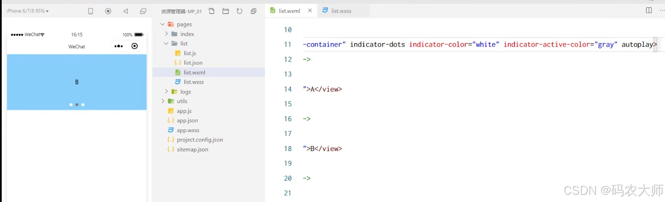Click the first swiper indicator dot
The image size is (665, 202).
tap(71, 104)
